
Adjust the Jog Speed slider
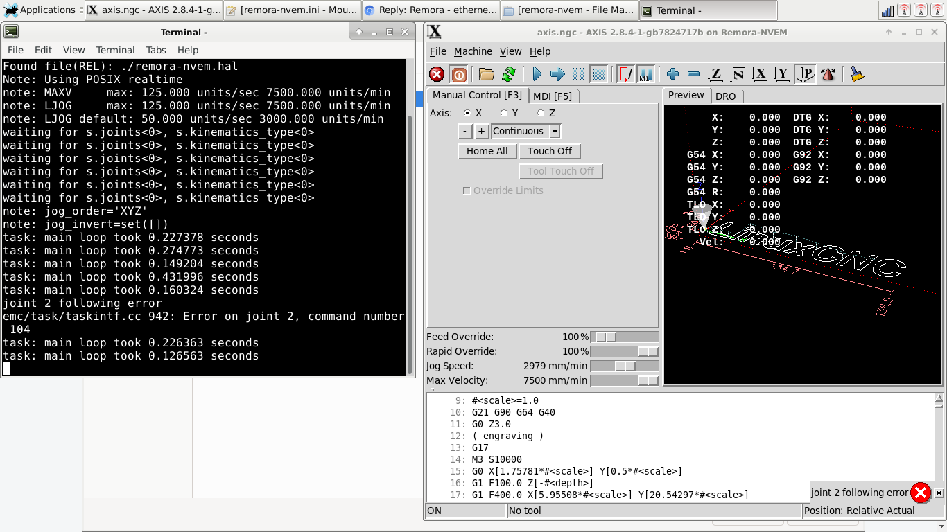tap(624, 366)
